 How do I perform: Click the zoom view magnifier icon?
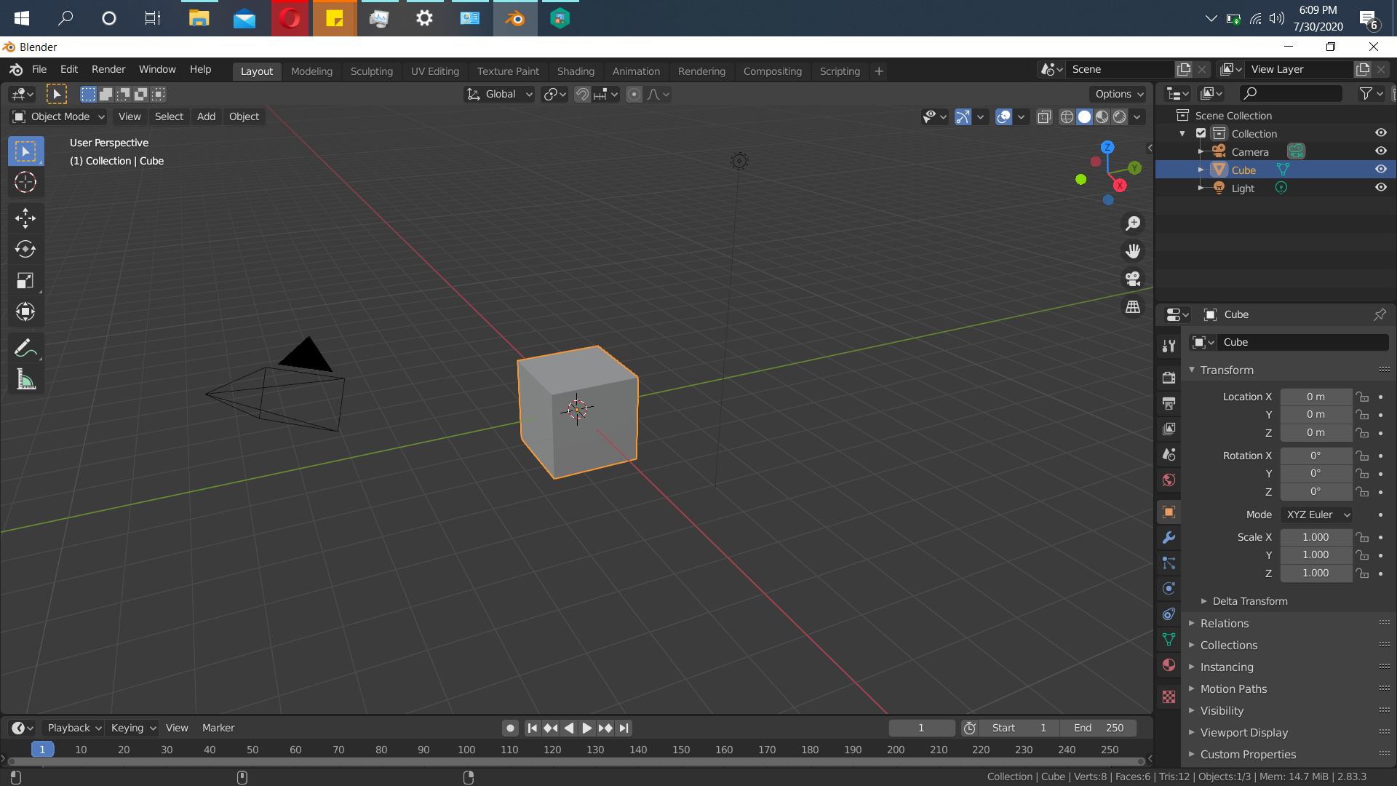[1133, 223]
